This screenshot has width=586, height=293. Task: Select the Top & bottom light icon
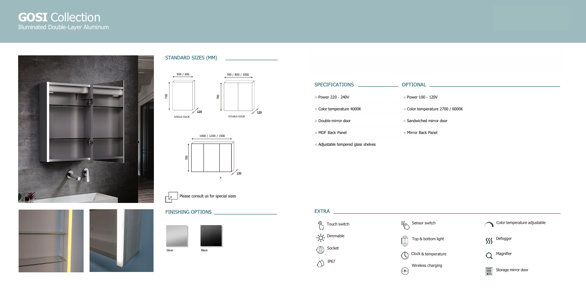tap(405, 241)
